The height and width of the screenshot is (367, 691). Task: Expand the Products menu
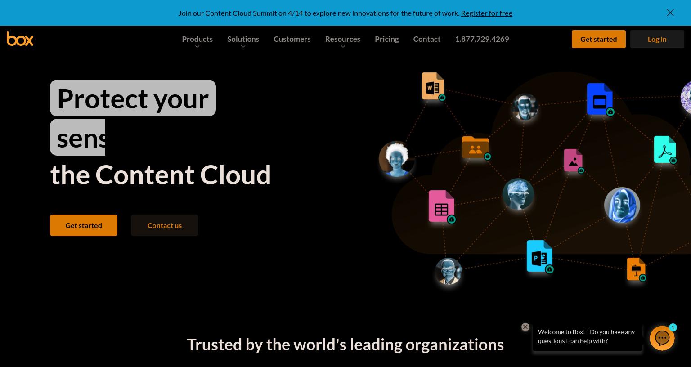(x=197, y=39)
